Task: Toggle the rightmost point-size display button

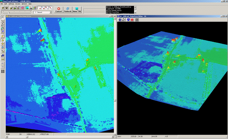Action: coord(50,8)
